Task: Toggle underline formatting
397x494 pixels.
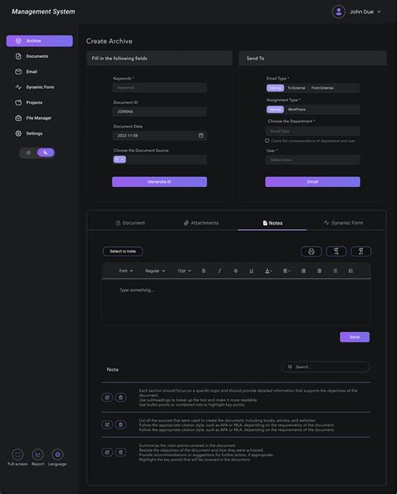Action: [x=251, y=271]
